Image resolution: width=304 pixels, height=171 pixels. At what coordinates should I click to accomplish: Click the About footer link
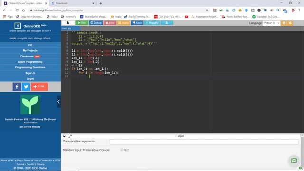coord(4,161)
